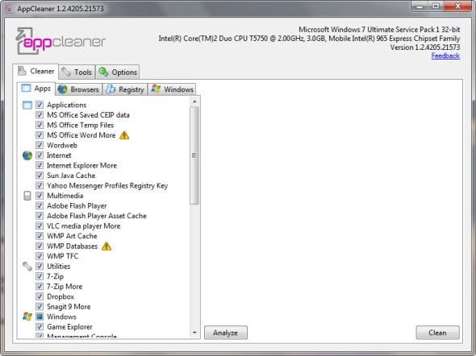The width and height of the screenshot is (476, 356).
Task: Uncheck the Game Explorer checkbox
Action: pos(40,327)
